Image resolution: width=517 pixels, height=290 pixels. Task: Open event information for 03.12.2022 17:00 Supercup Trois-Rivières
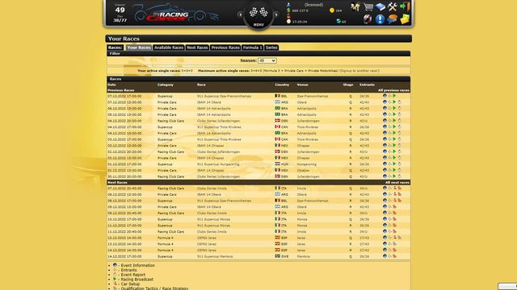385,139
